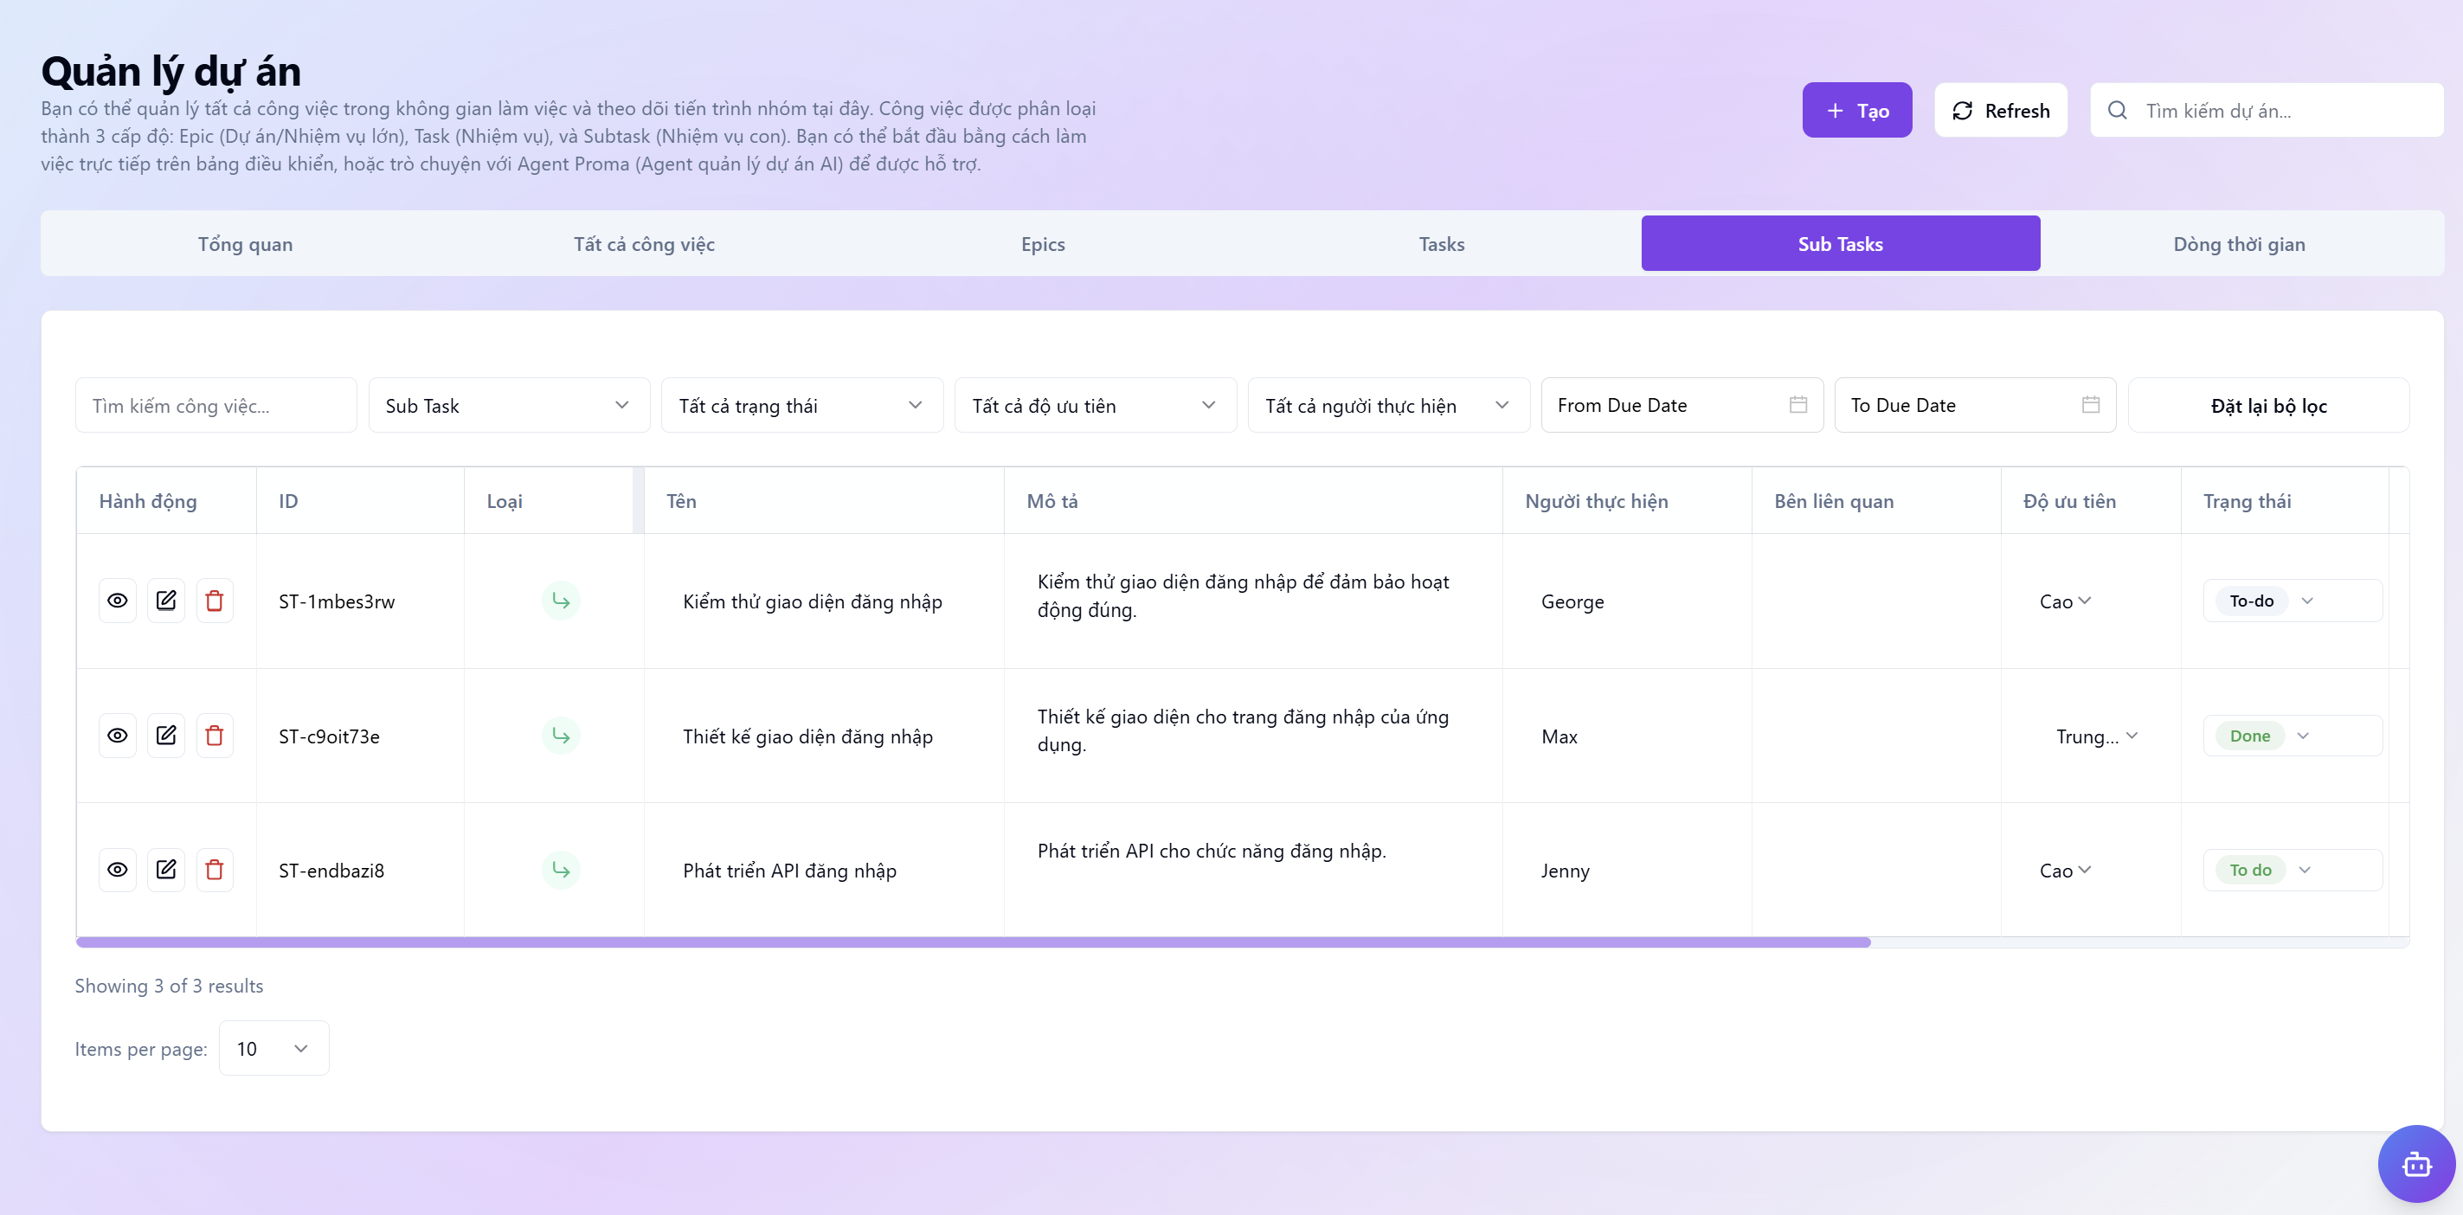Select the Sub Tasks tab

pos(1841,244)
